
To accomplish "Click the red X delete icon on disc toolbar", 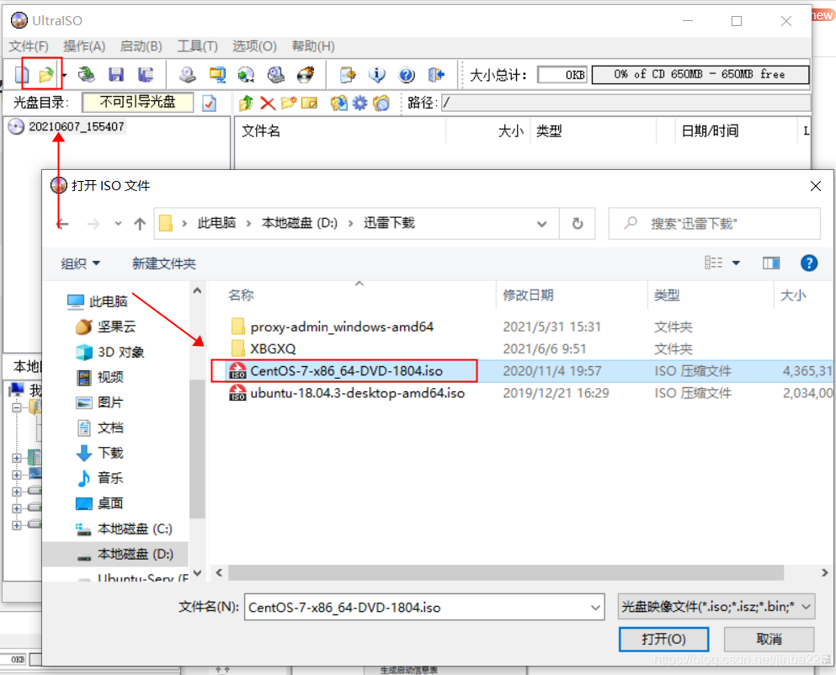I will point(266,104).
